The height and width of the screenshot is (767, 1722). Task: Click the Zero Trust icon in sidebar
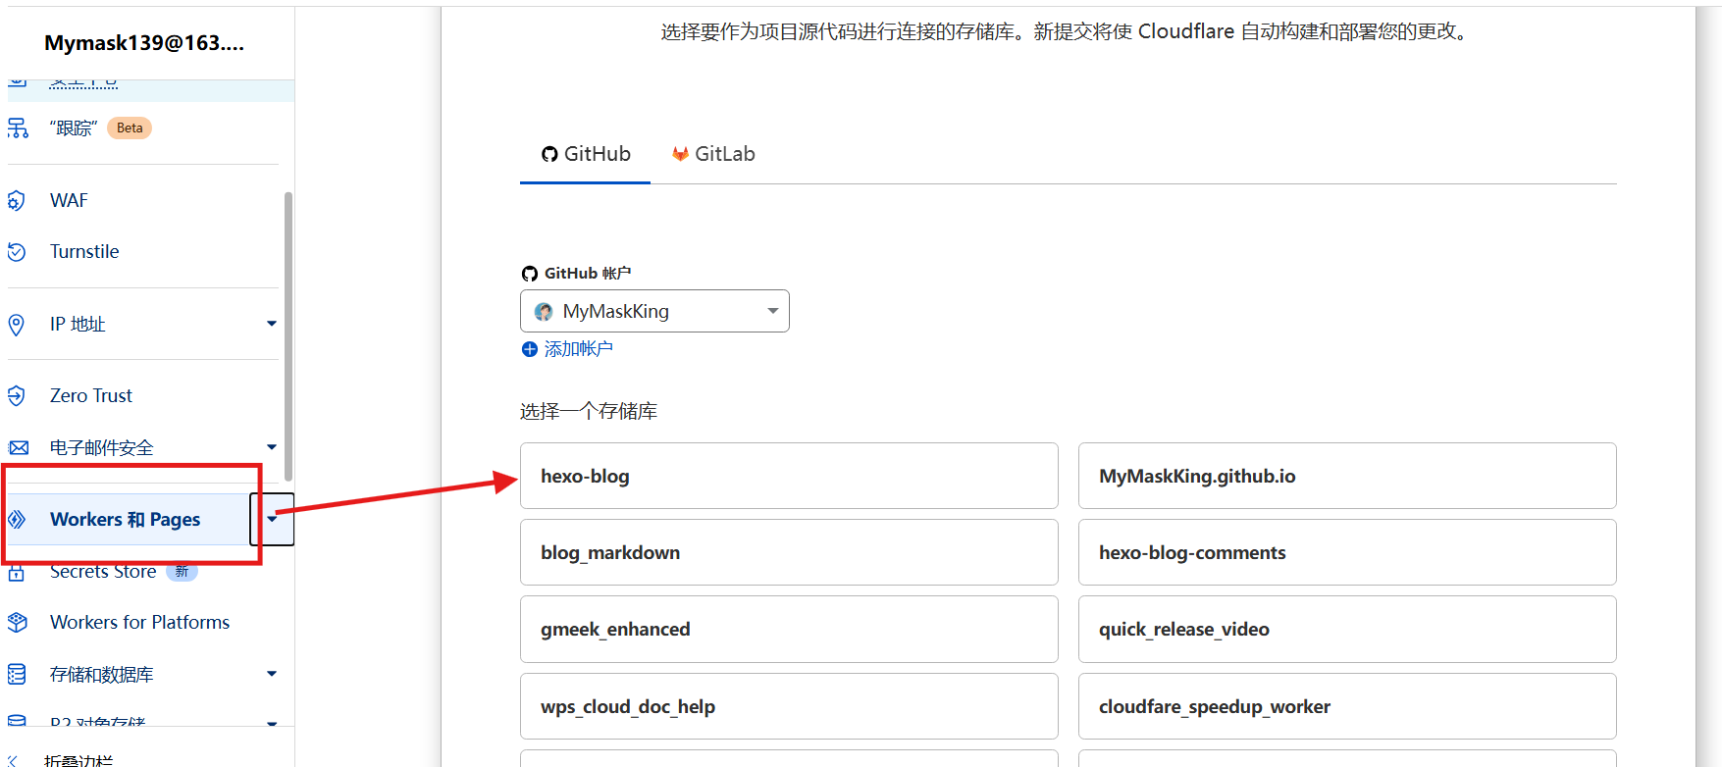[16, 396]
